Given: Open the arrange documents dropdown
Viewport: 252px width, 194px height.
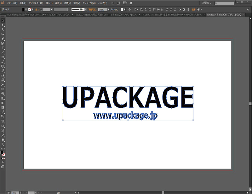Looking at the screenshot, I should tap(125, 3).
